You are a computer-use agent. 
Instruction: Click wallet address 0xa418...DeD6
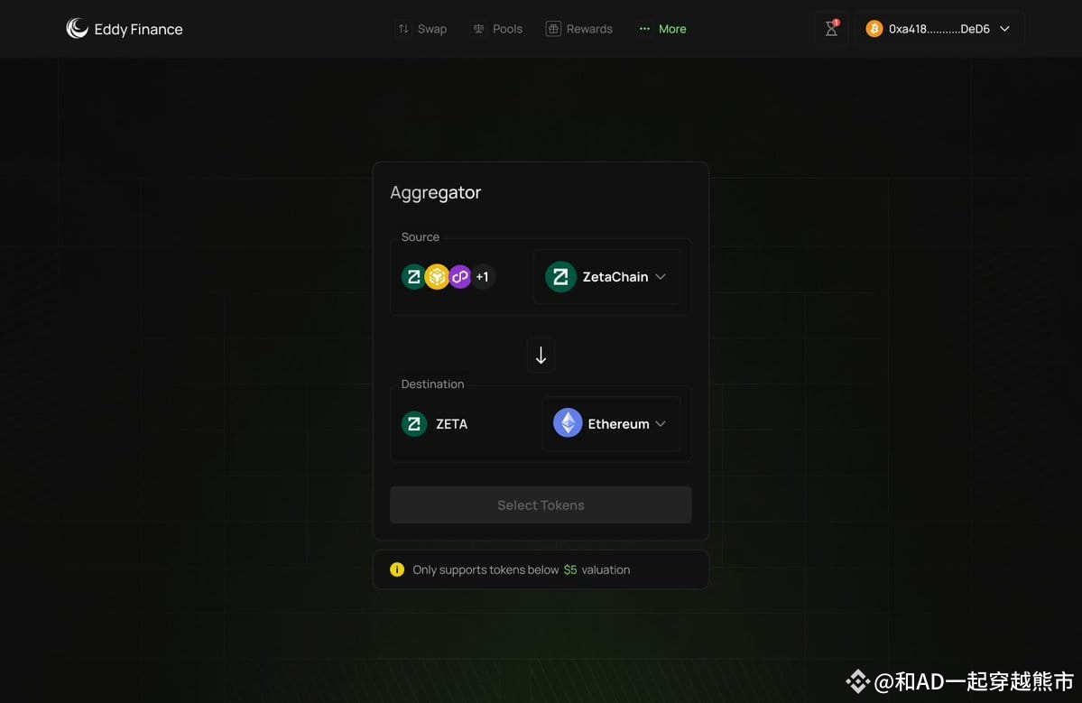click(939, 29)
